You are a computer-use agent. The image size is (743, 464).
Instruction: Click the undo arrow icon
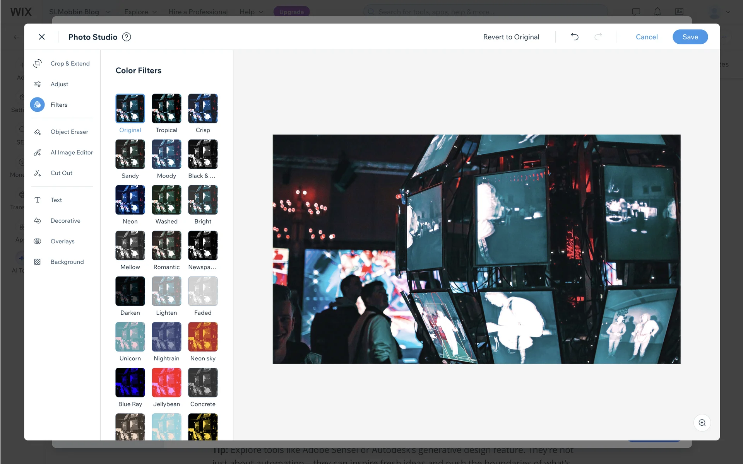575,37
